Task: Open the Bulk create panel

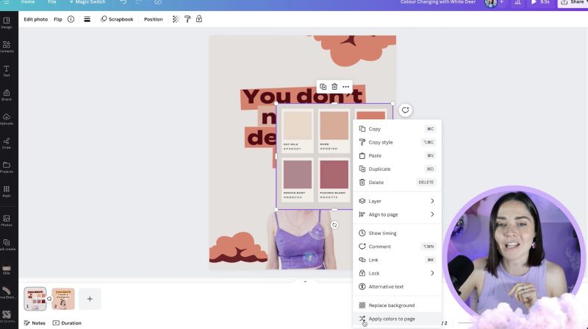Action: (7, 244)
